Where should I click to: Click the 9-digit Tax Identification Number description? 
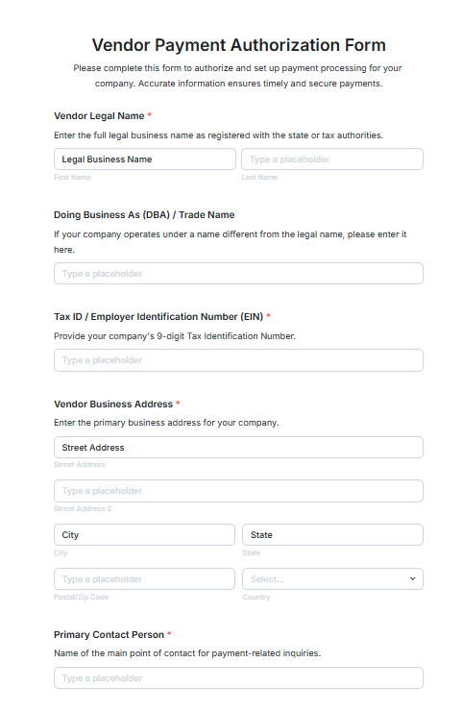pos(175,336)
